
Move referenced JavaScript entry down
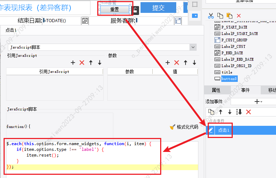click(100, 63)
